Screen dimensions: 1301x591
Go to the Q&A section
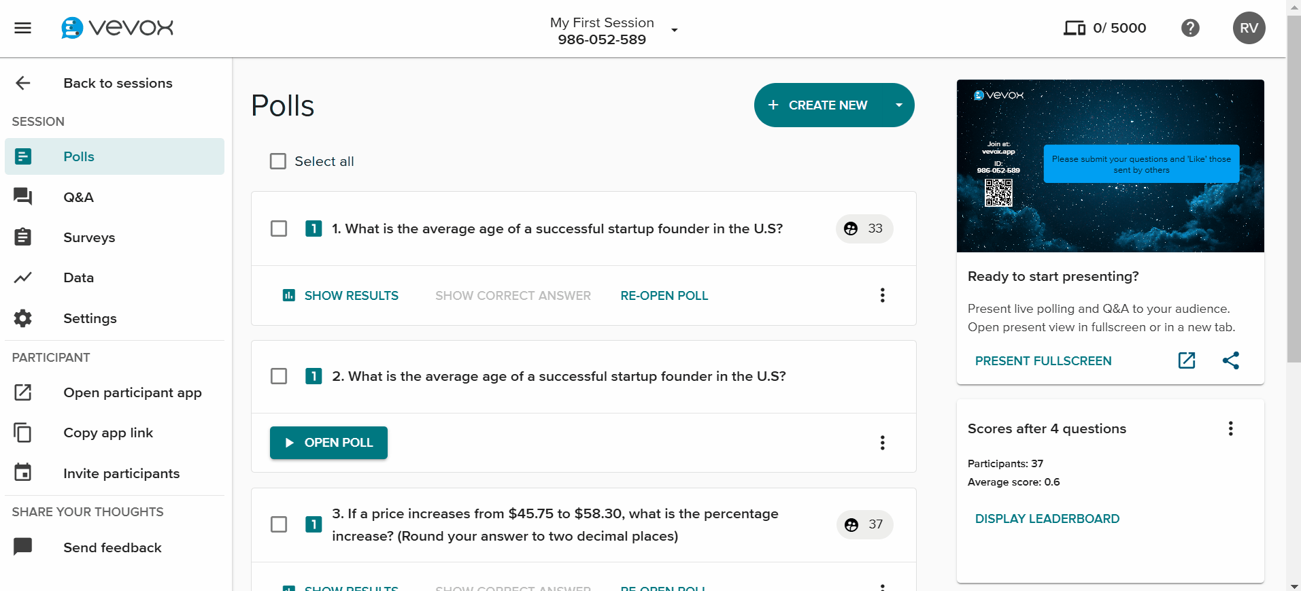pos(78,197)
